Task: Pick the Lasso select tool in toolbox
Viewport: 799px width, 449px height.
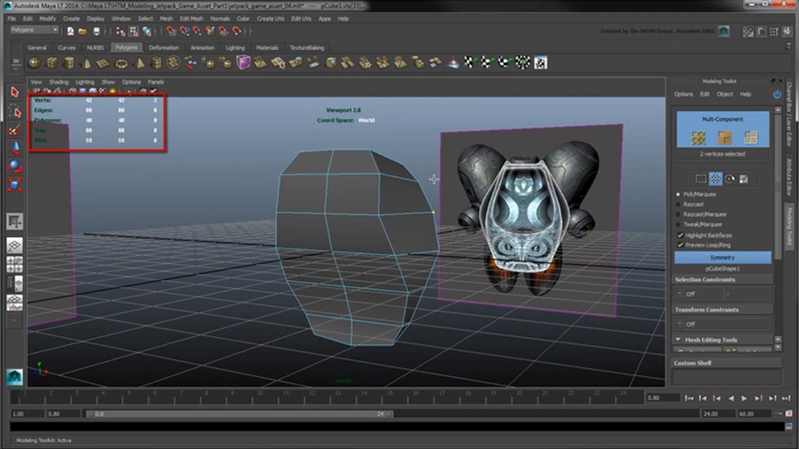Action: 15,112
